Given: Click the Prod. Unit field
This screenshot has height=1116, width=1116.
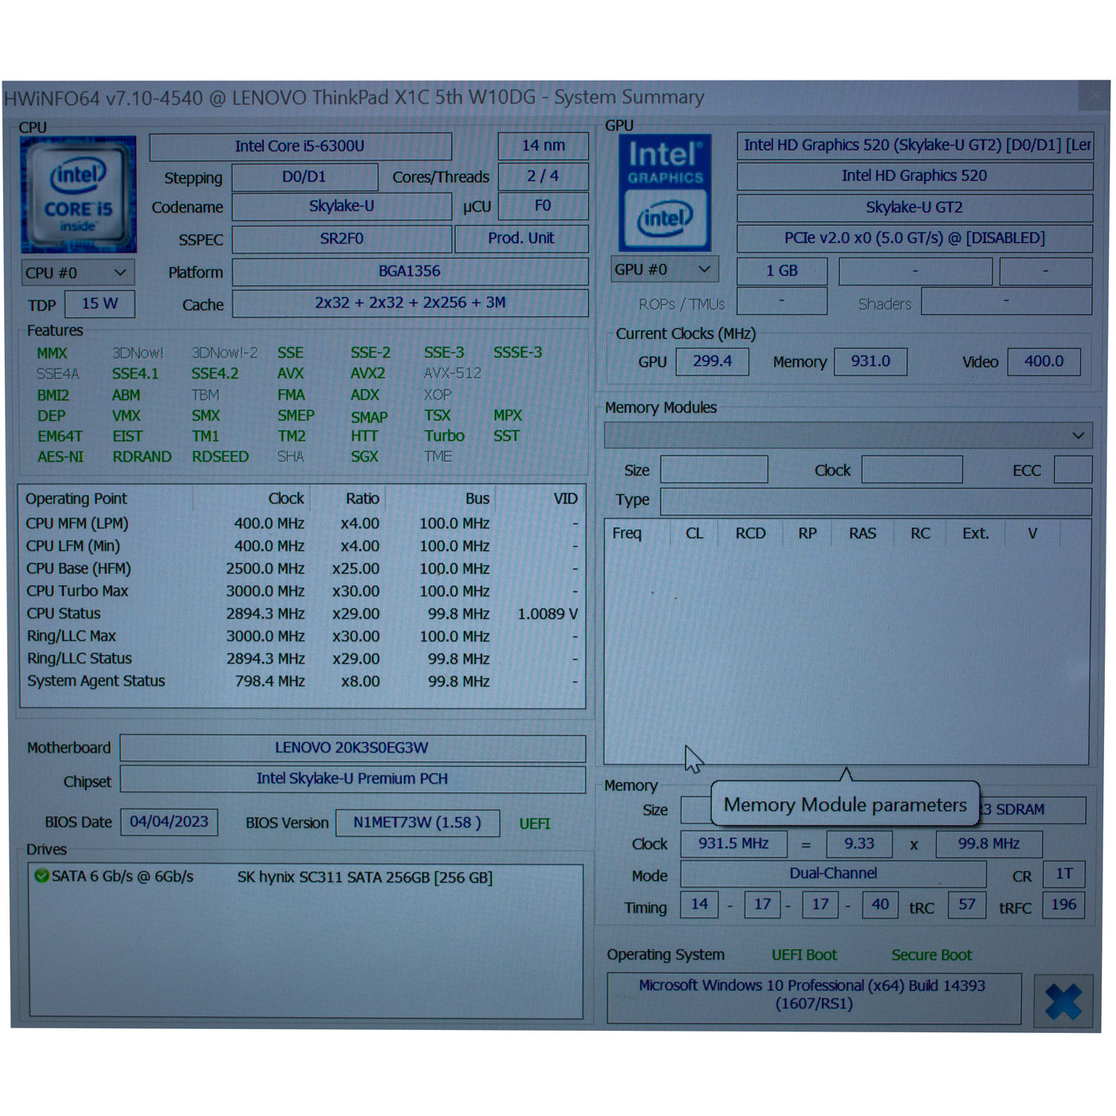Looking at the screenshot, I should coord(521,238).
